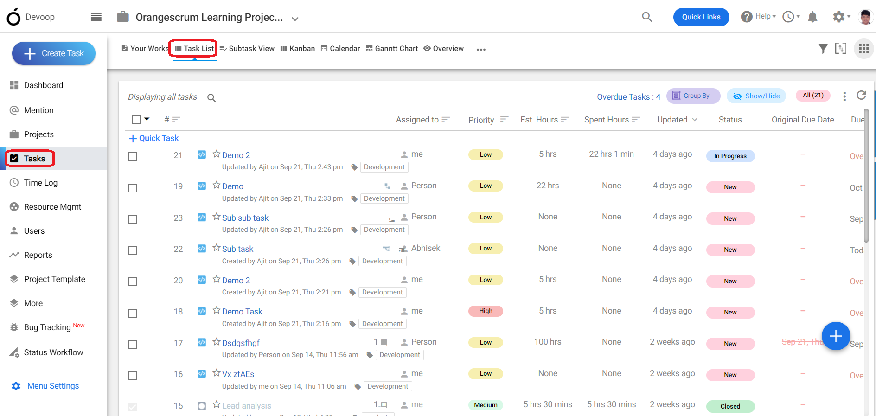This screenshot has height=416, width=876.
Task: Reload the task list
Action: [862, 95]
